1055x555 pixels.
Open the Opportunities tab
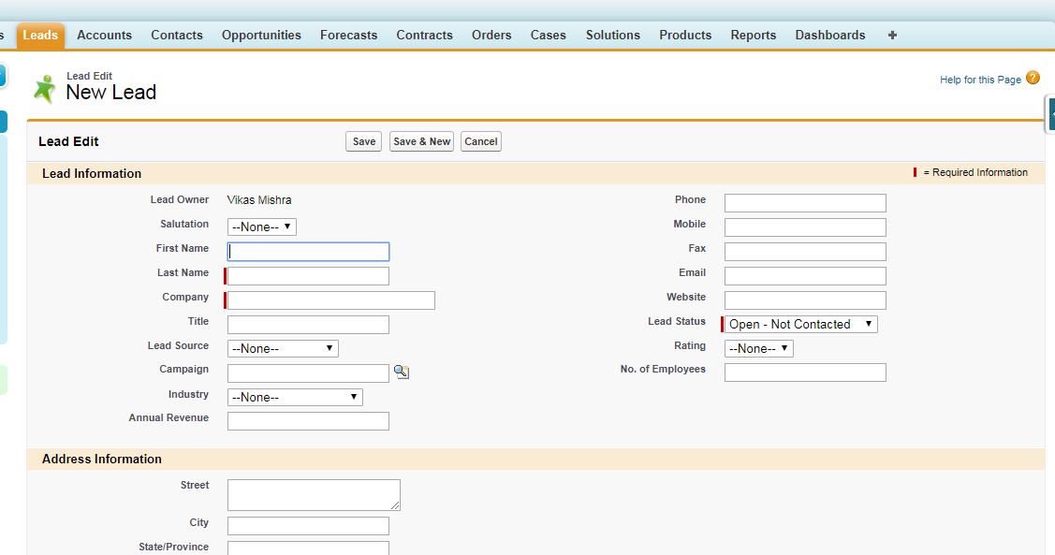click(x=261, y=36)
